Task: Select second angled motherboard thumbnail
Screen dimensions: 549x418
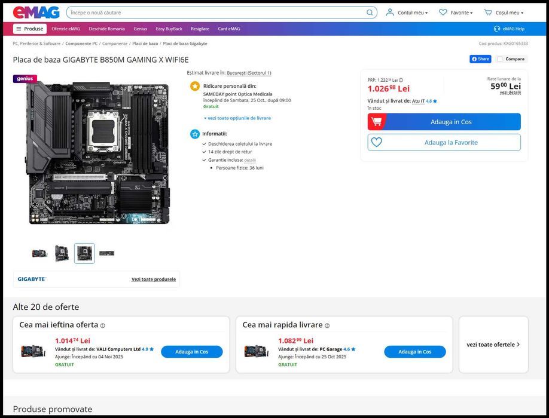Action: coord(62,253)
